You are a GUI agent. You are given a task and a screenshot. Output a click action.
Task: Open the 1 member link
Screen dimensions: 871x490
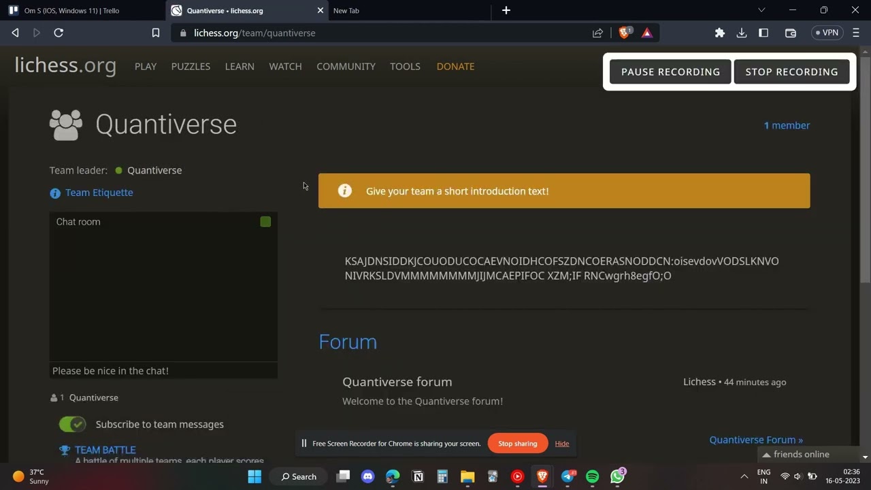click(787, 125)
